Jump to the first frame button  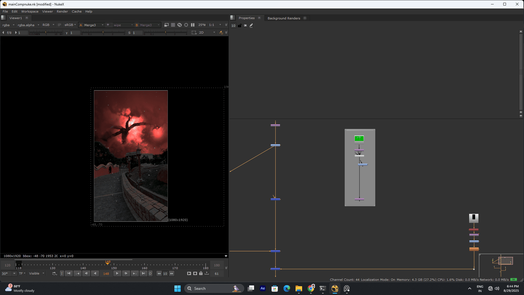pos(69,273)
